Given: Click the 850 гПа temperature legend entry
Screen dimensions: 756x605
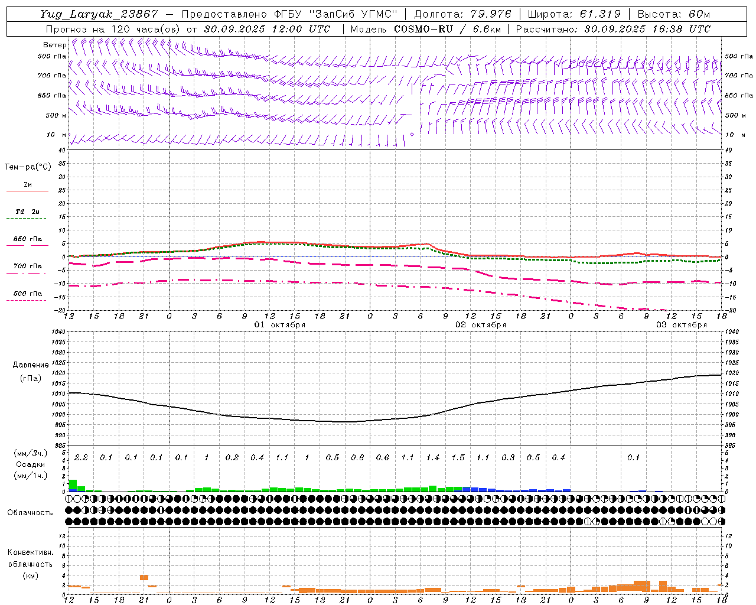Looking at the screenshot, I should 27,239.
